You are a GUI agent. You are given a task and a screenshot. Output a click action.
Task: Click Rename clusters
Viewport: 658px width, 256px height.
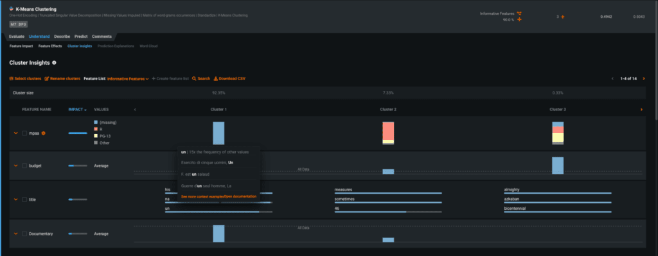[x=62, y=78]
